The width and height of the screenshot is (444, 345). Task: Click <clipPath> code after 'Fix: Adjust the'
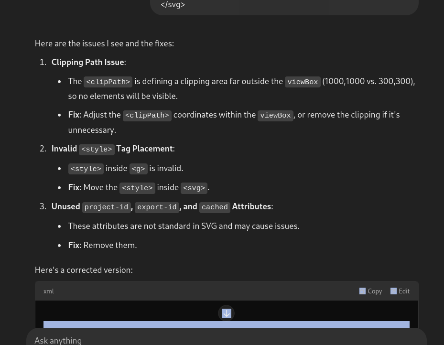(147, 116)
